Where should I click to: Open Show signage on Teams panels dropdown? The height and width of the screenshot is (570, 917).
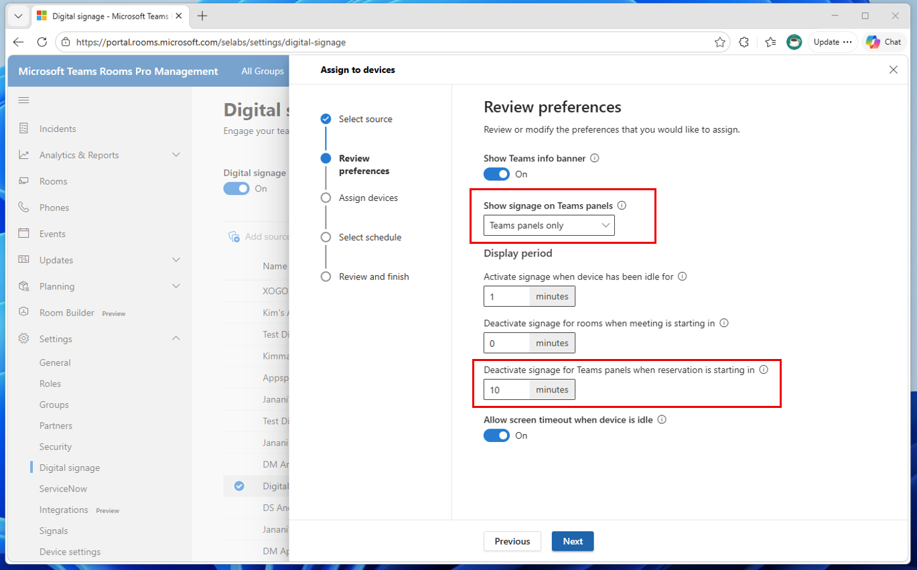(549, 226)
